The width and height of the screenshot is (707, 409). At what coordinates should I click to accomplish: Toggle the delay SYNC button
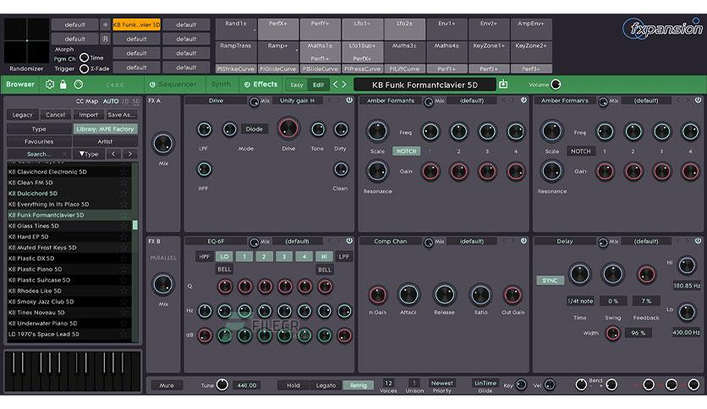click(550, 281)
